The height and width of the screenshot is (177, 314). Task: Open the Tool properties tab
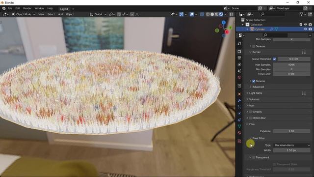pyautogui.click(x=239, y=43)
